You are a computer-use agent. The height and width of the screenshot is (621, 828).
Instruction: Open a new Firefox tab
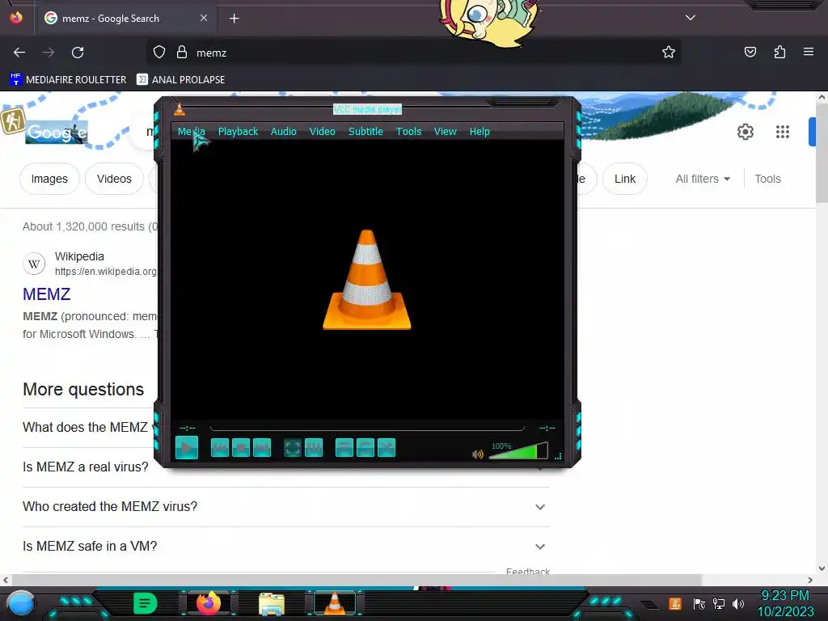234,19
